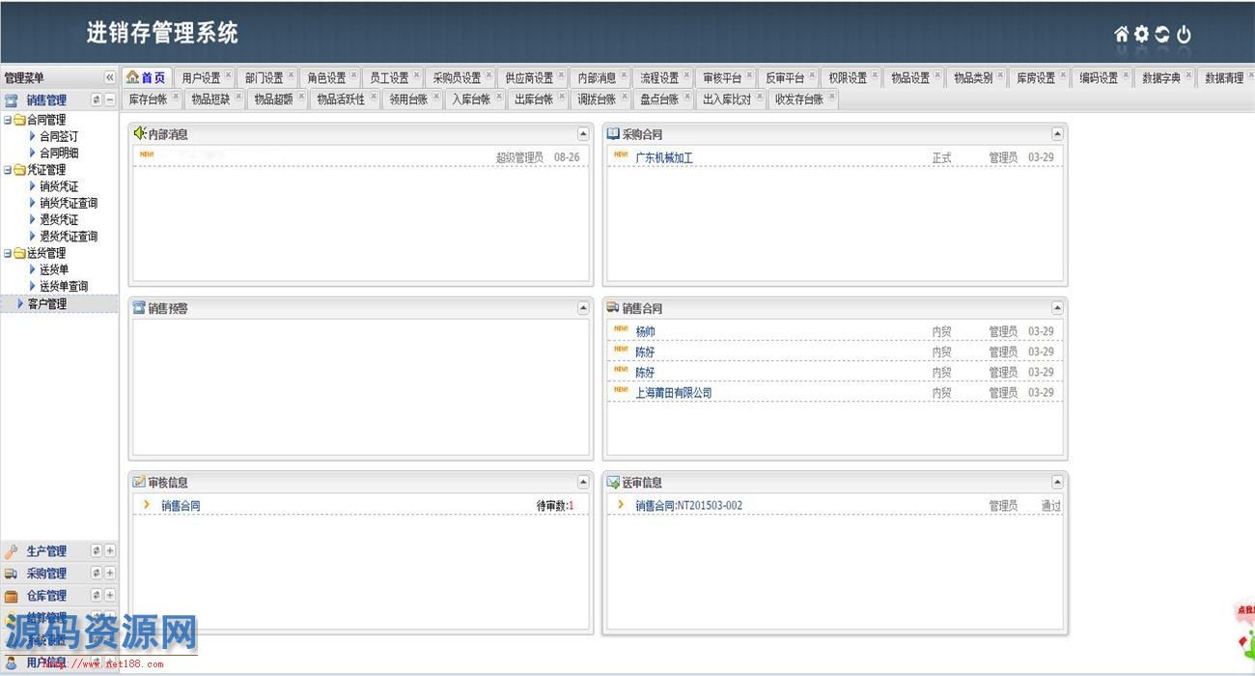Collapse the 合同管理 tree folder
The image size is (1255, 676).
[x=8, y=121]
